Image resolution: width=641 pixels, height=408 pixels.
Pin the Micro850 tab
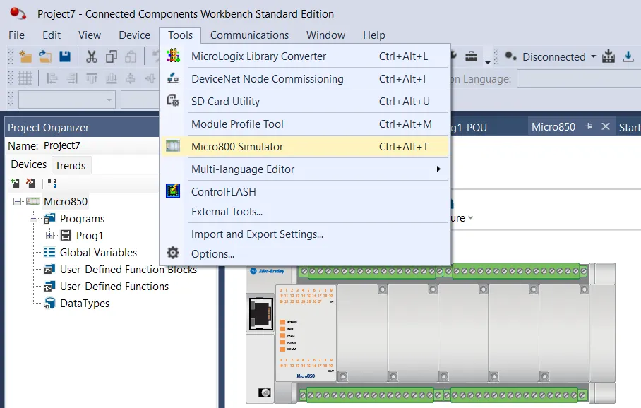(589, 126)
